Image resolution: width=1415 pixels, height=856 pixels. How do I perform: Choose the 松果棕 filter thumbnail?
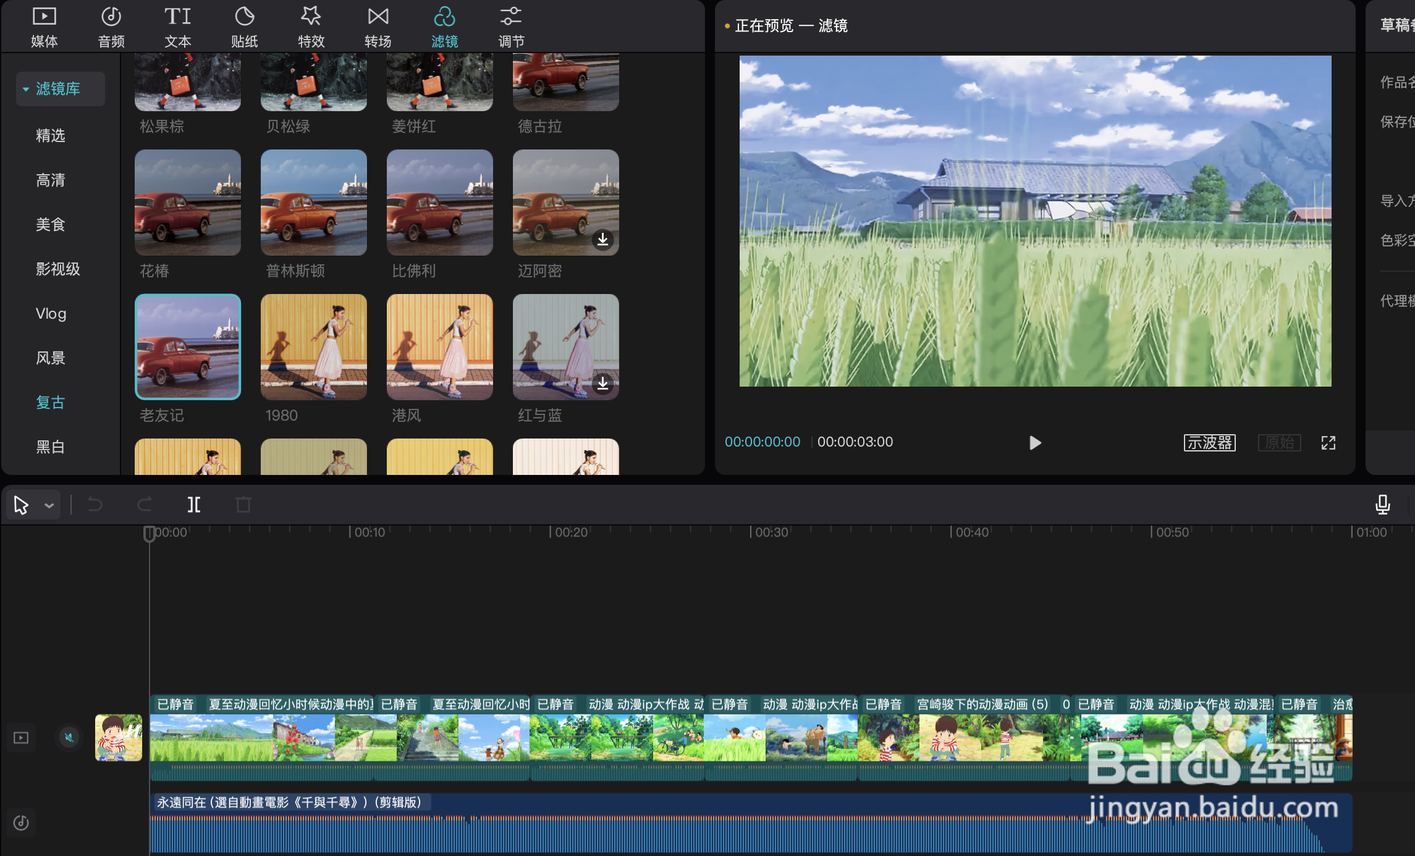click(188, 82)
